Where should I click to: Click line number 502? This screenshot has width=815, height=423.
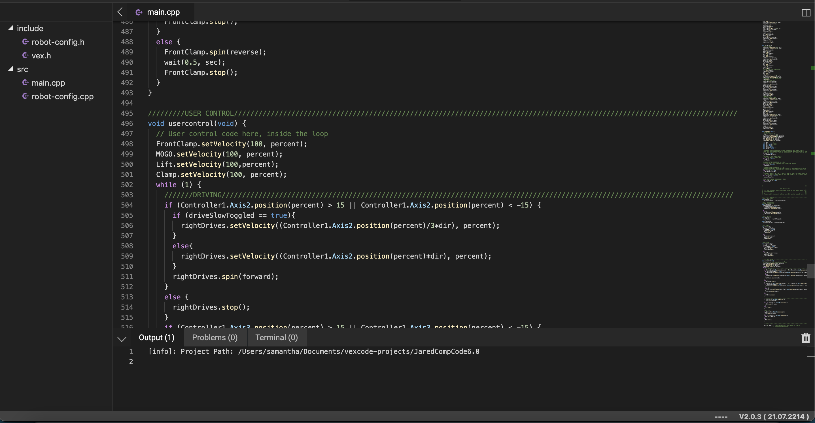(127, 185)
